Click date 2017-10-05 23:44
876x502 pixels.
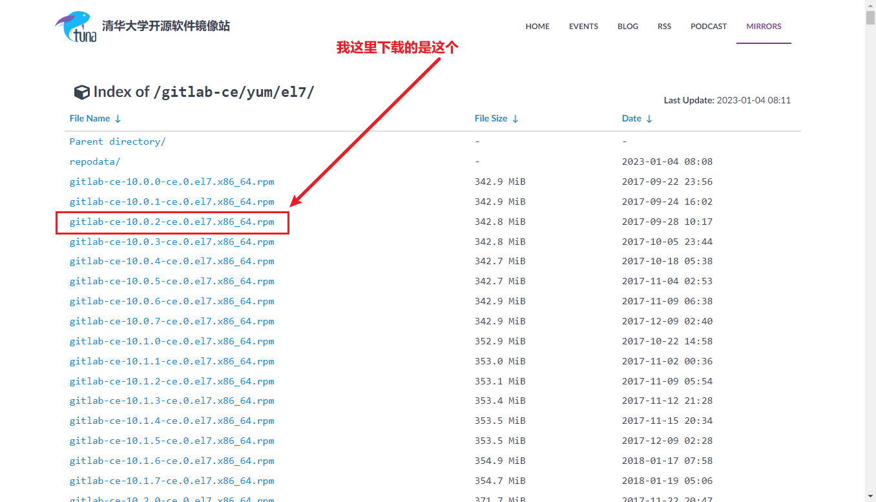667,242
